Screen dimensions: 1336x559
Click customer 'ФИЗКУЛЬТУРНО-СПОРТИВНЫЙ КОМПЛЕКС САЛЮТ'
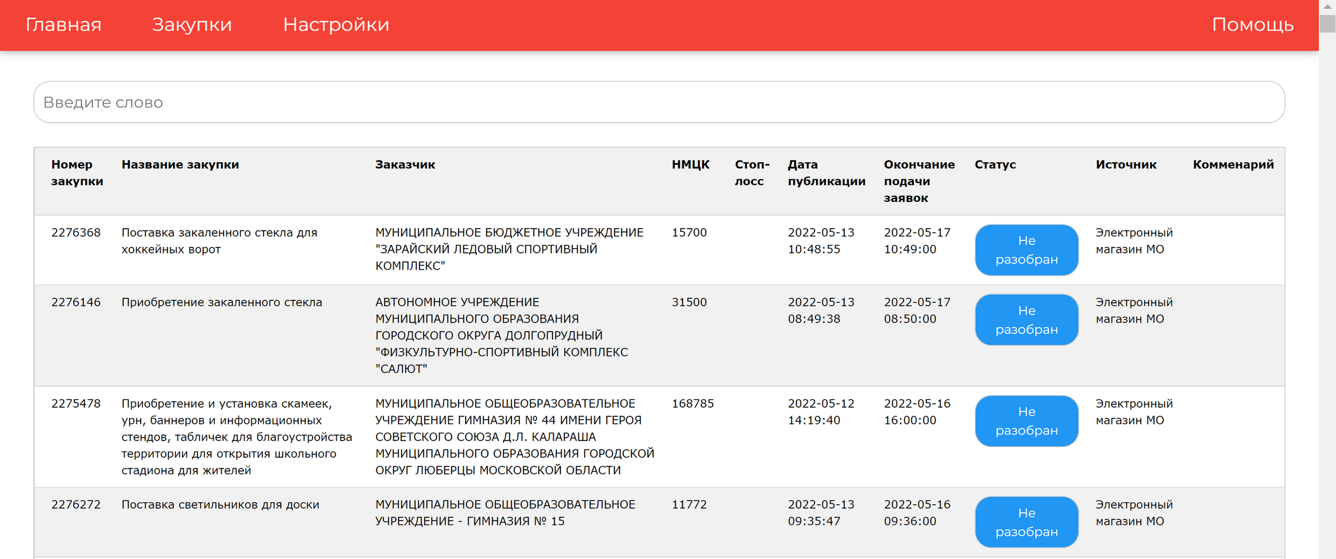(x=502, y=336)
